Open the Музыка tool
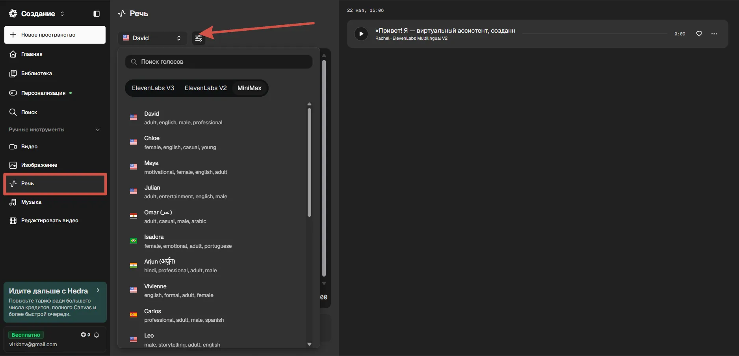 tap(55, 202)
